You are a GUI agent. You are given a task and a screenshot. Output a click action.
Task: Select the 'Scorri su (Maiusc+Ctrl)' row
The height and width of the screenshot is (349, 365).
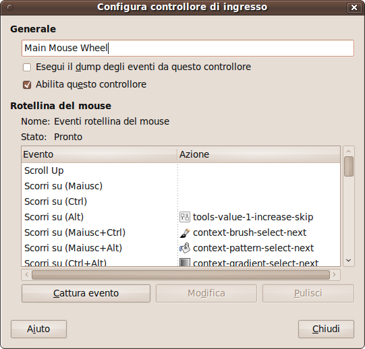point(181,232)
